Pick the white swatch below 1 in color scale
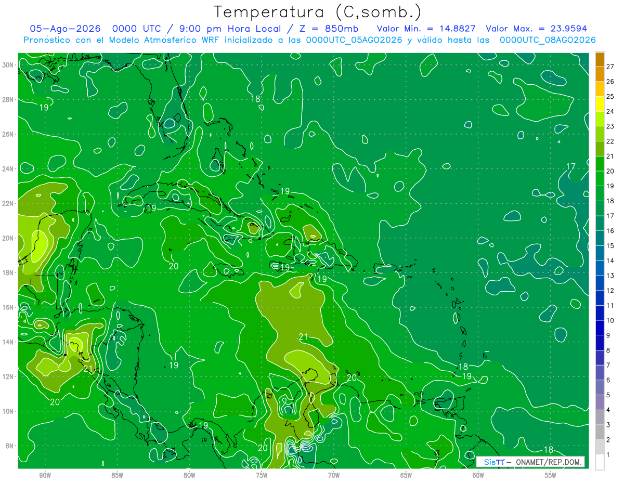 pyautogui.click(x=600, y=462)
